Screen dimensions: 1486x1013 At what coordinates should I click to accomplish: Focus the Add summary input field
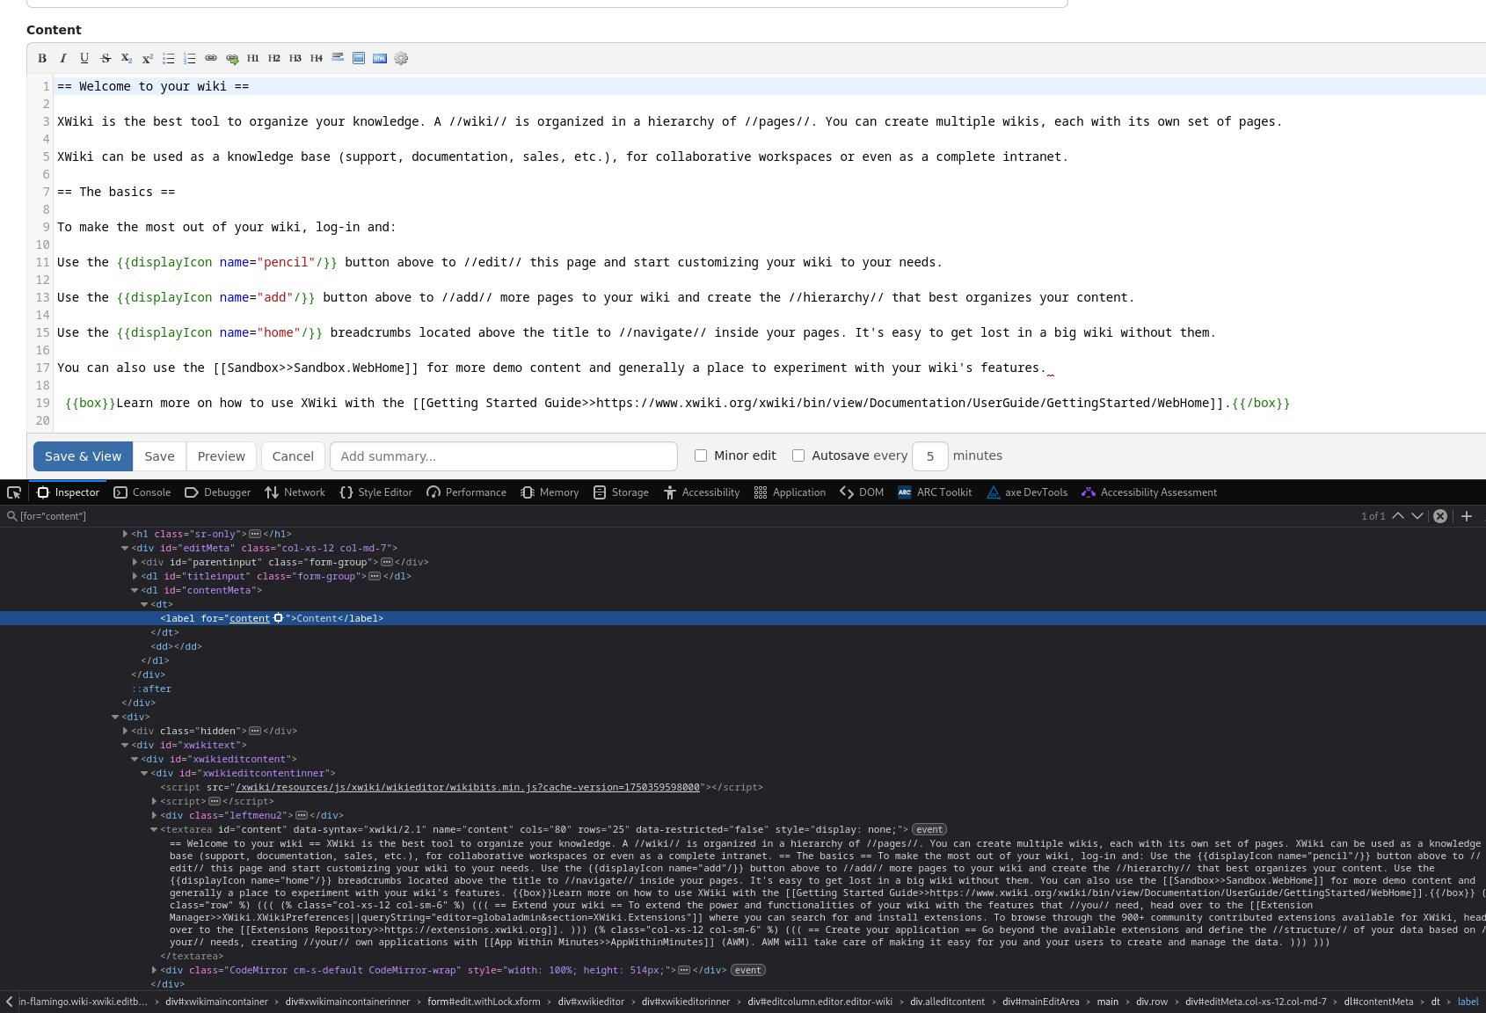click(504, 456)
